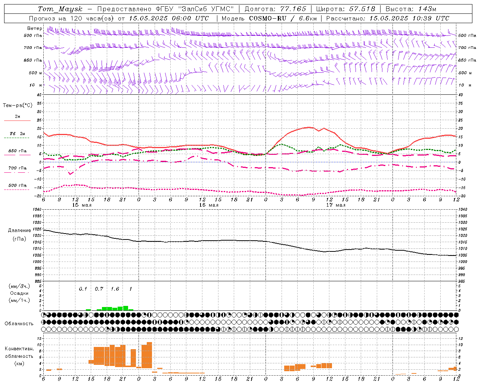Click the '10 м' wind level label on left

click(x=35, y=85)
